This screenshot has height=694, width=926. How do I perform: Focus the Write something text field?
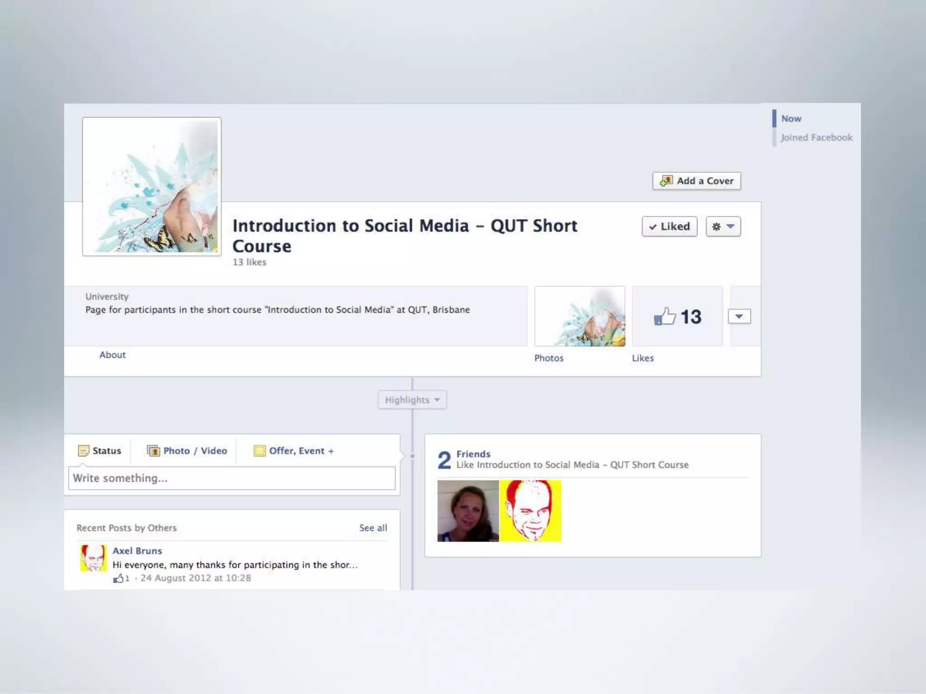[x=231, y=478]
